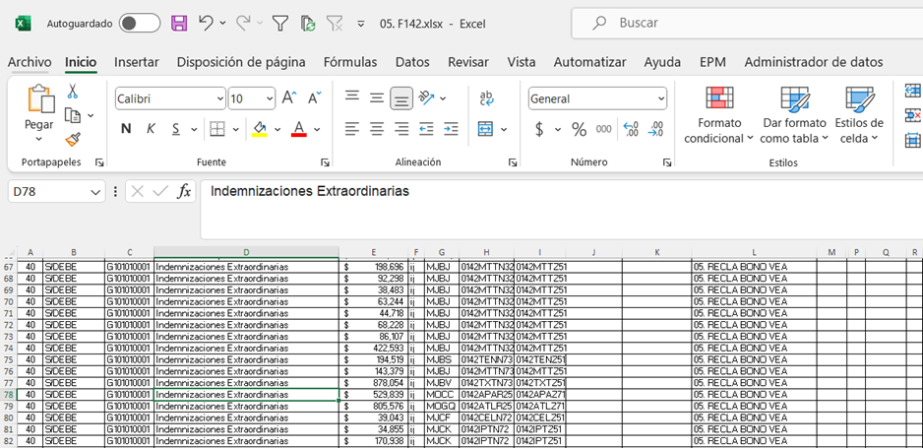The height and width of the screenshot is (448, 923).
Task: Toggle italic (K) formatting
Action: (x=151, y=129)
